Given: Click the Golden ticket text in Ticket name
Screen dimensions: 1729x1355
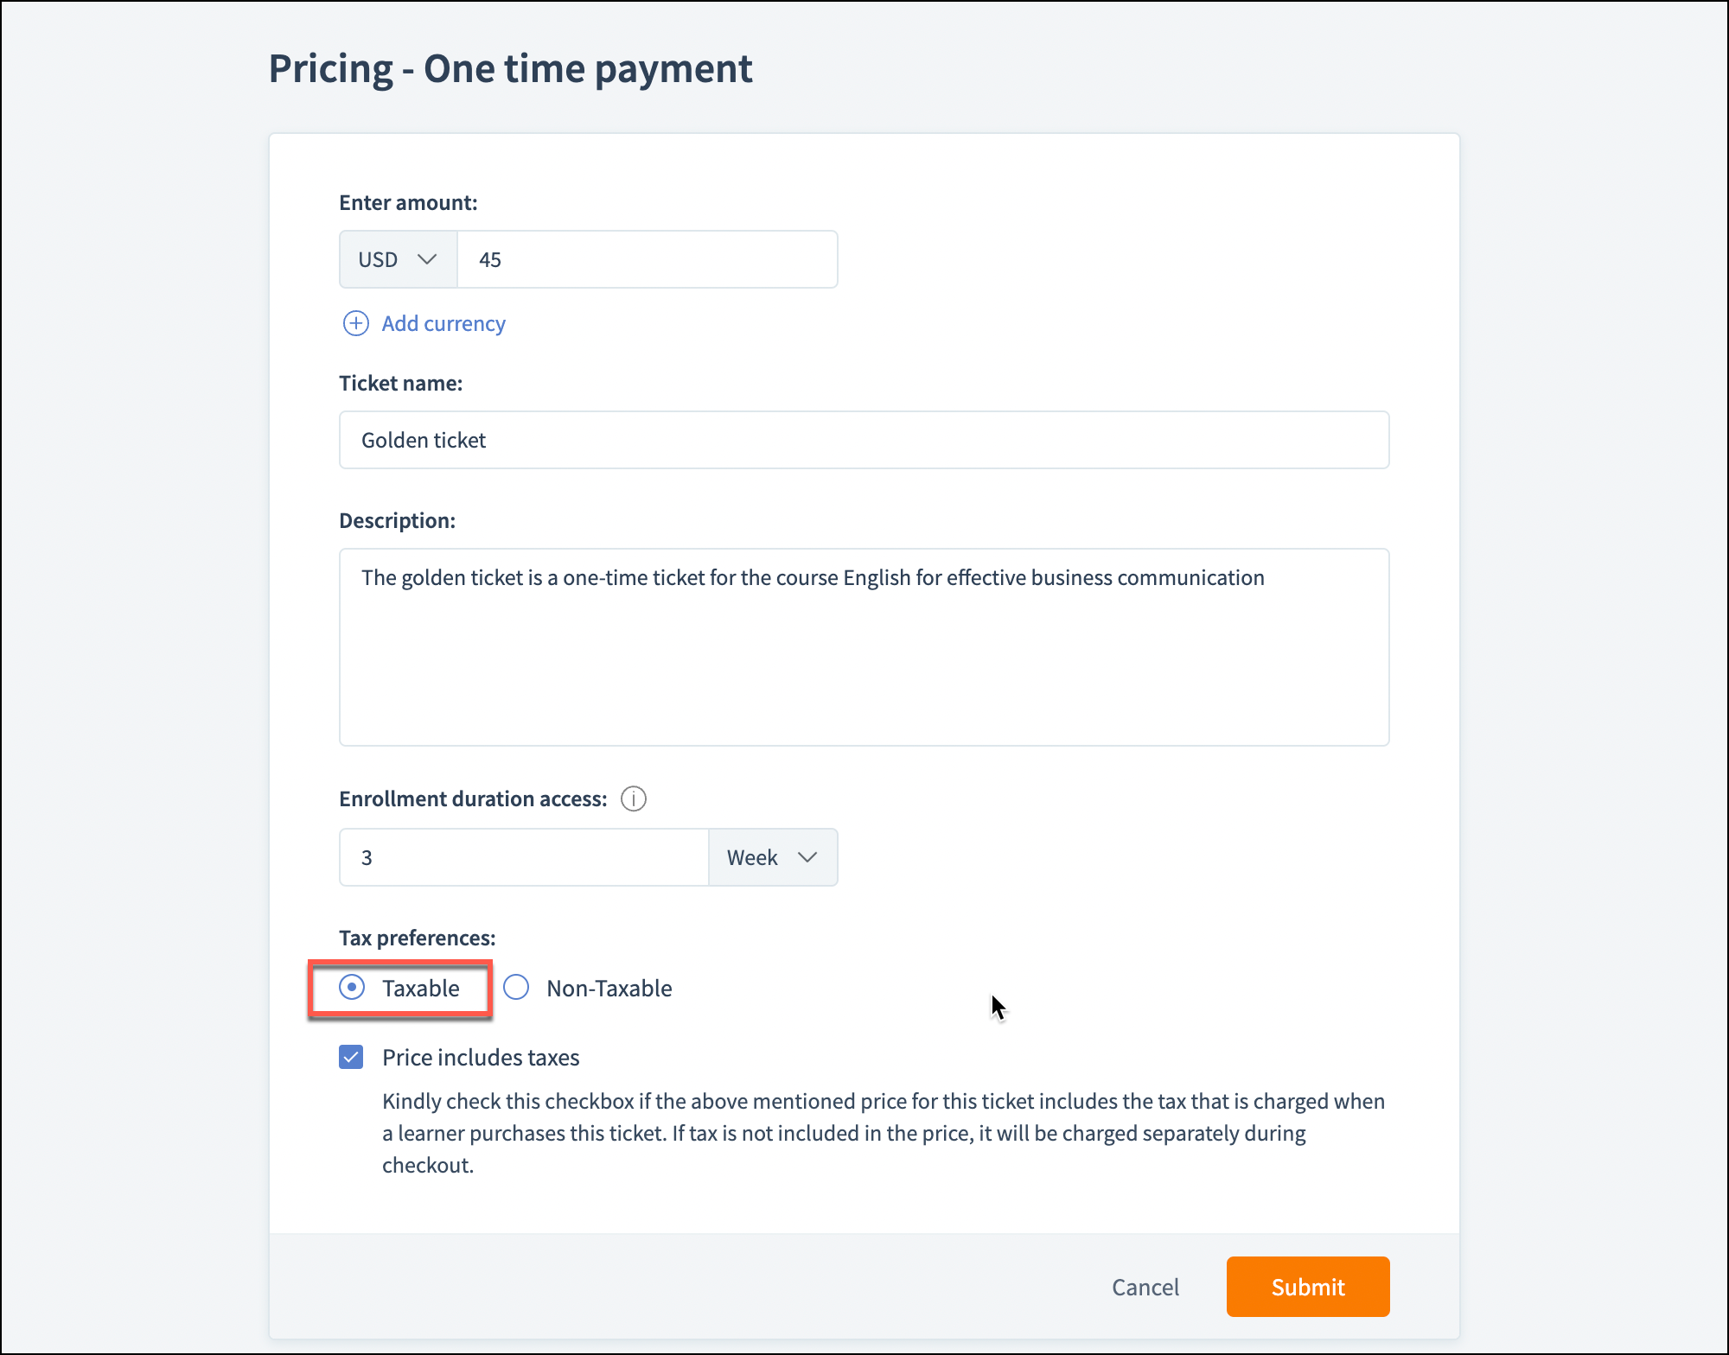Looking at the screenshot, I should coord(424,440).
